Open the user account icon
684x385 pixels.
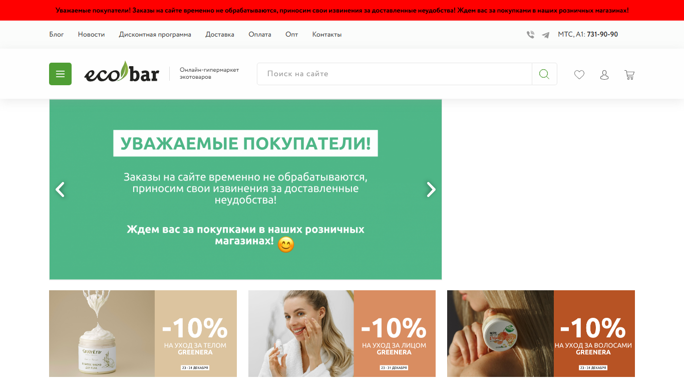[604, 75]
